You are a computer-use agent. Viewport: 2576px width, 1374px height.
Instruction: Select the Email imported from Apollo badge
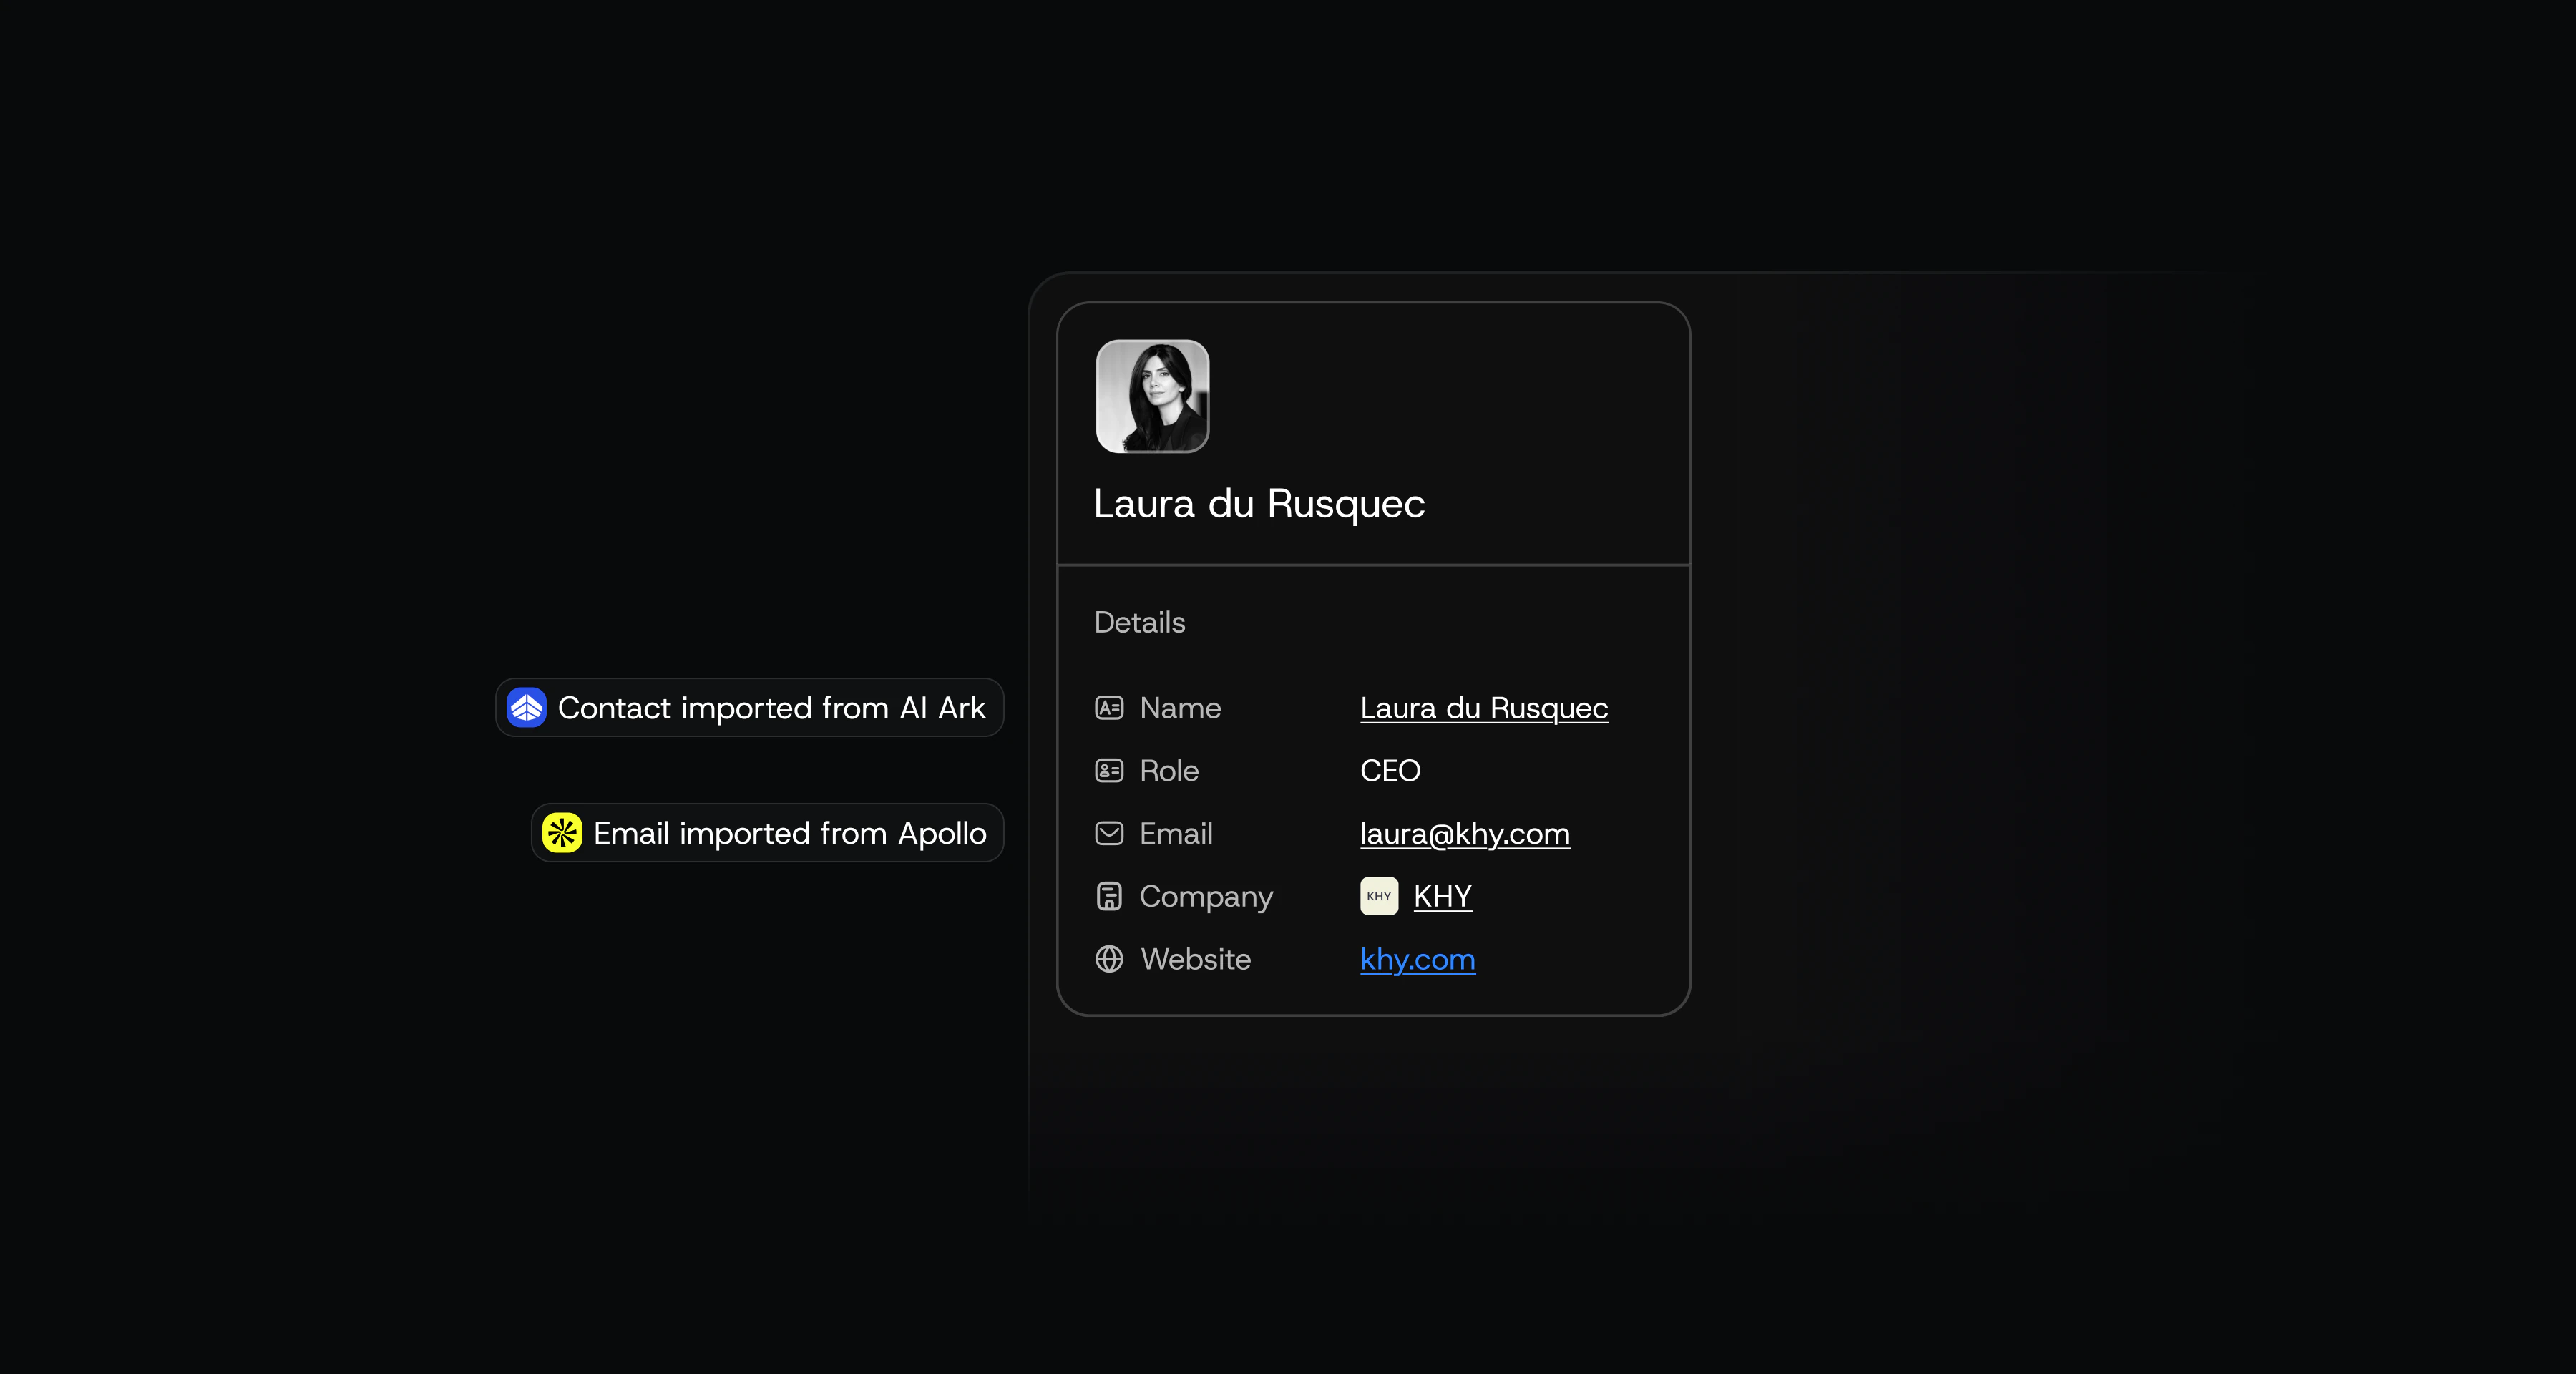click(x=767, y=833)
